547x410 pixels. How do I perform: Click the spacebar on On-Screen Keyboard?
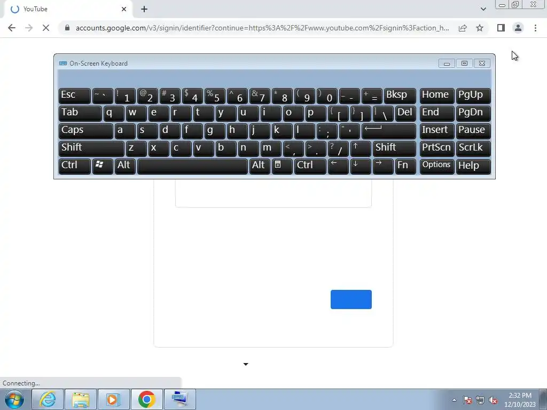192,166
